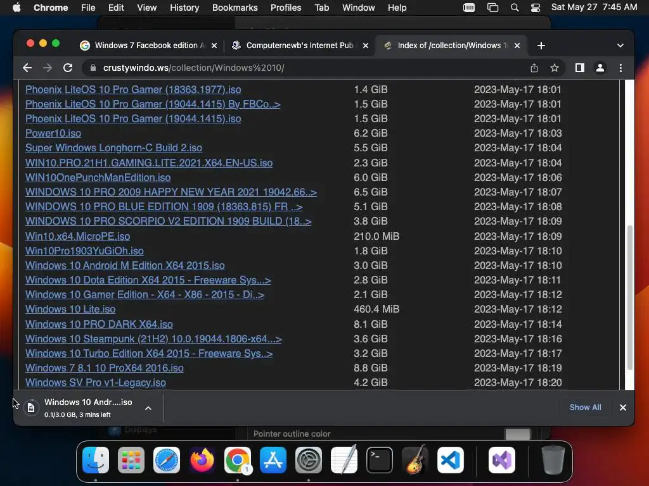Image resolution: width=649 pixels, height=486 pixels.
Task: Open the Trash in the Dock
Action: (553, 460)
